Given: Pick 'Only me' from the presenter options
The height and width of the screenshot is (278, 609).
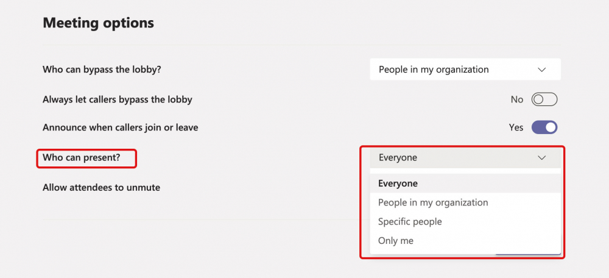Looking at the screenshot, I should pos(396,241).
